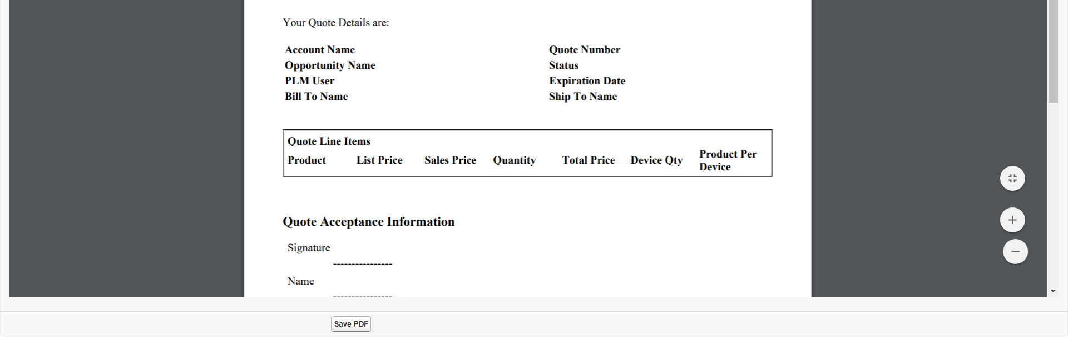Click the Quote Acceptance Information heading
This screenshot has height=340, width=1068.
[368, 222]
